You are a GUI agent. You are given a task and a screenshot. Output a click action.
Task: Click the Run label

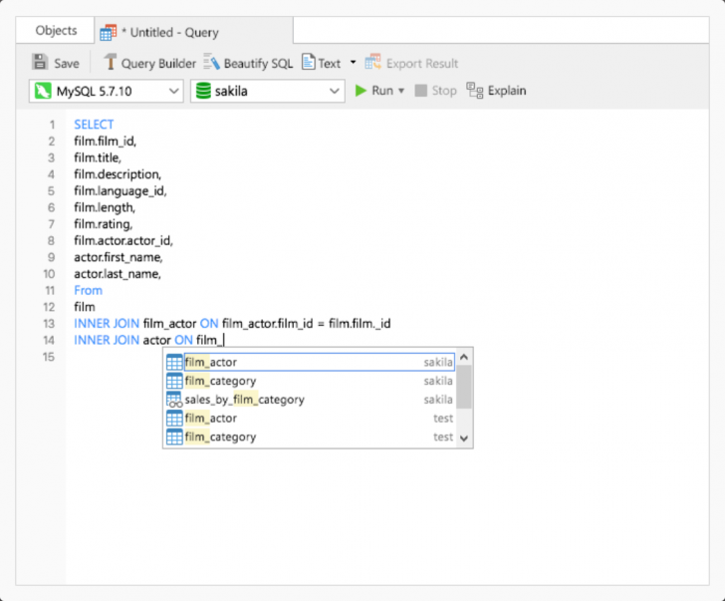382,91
